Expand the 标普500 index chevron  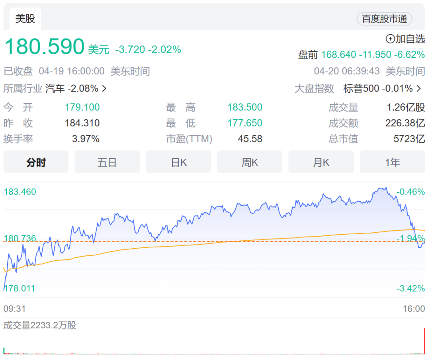tap(419, 89)
